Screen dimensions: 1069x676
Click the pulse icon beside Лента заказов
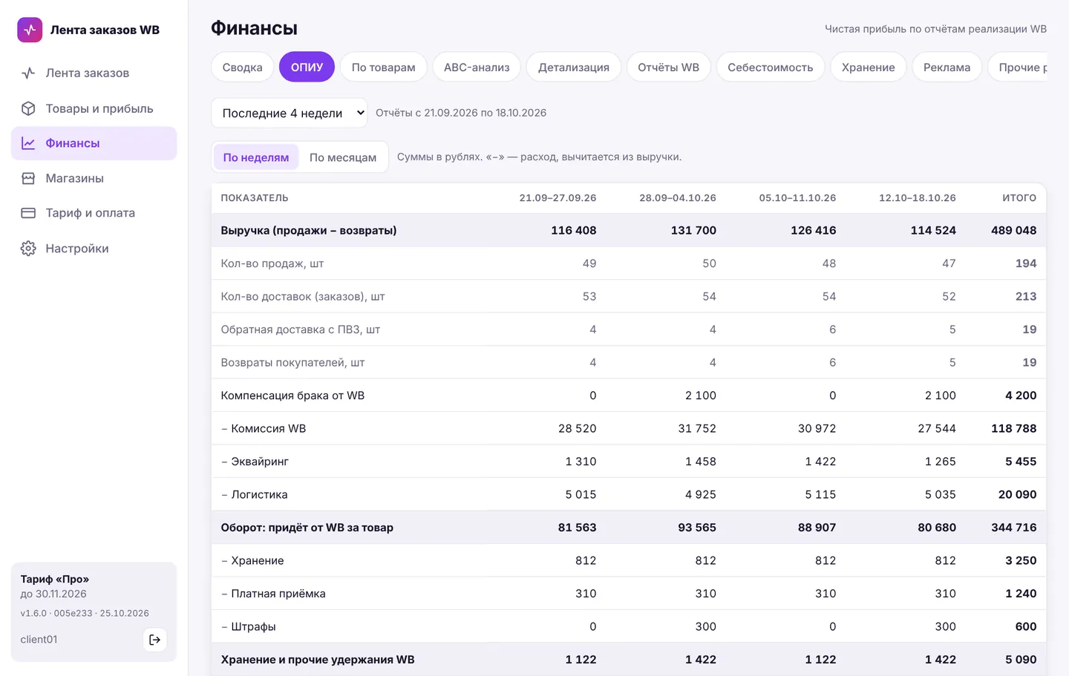(28, 73)
